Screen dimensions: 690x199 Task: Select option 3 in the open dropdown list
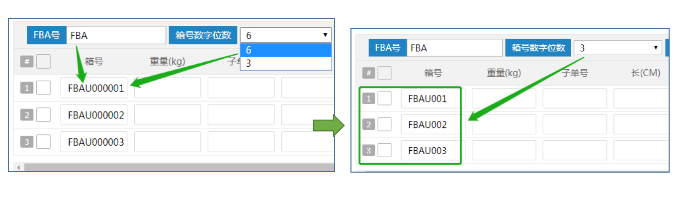tap(286, 63)
